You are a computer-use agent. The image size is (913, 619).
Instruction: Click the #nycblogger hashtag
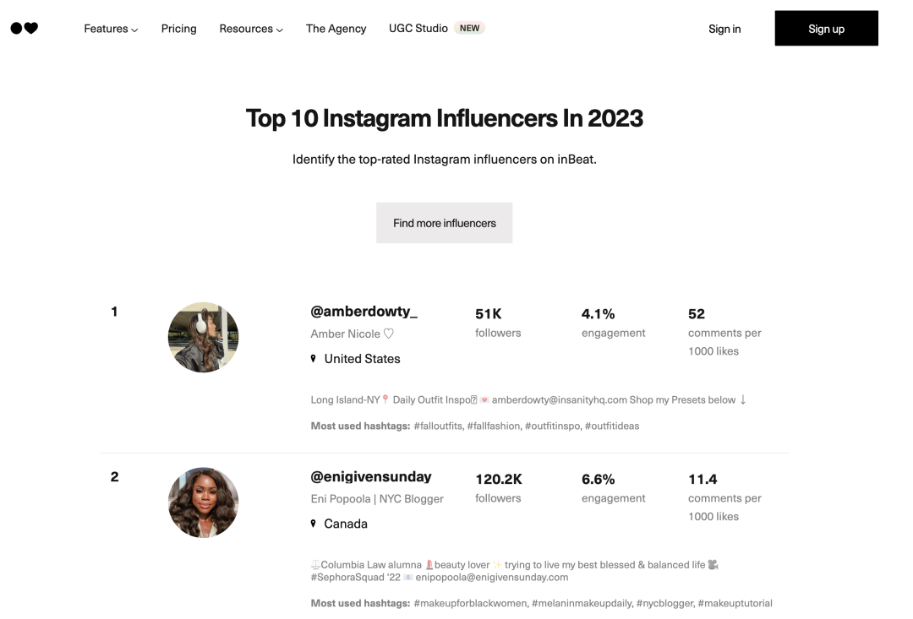click(664, 603)
